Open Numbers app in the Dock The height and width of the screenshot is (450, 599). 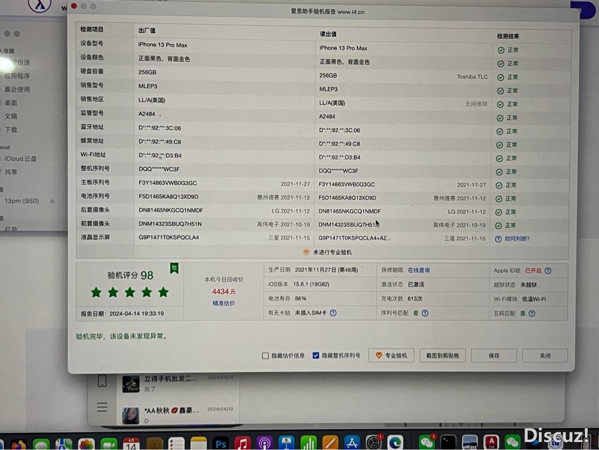[308, 443]
